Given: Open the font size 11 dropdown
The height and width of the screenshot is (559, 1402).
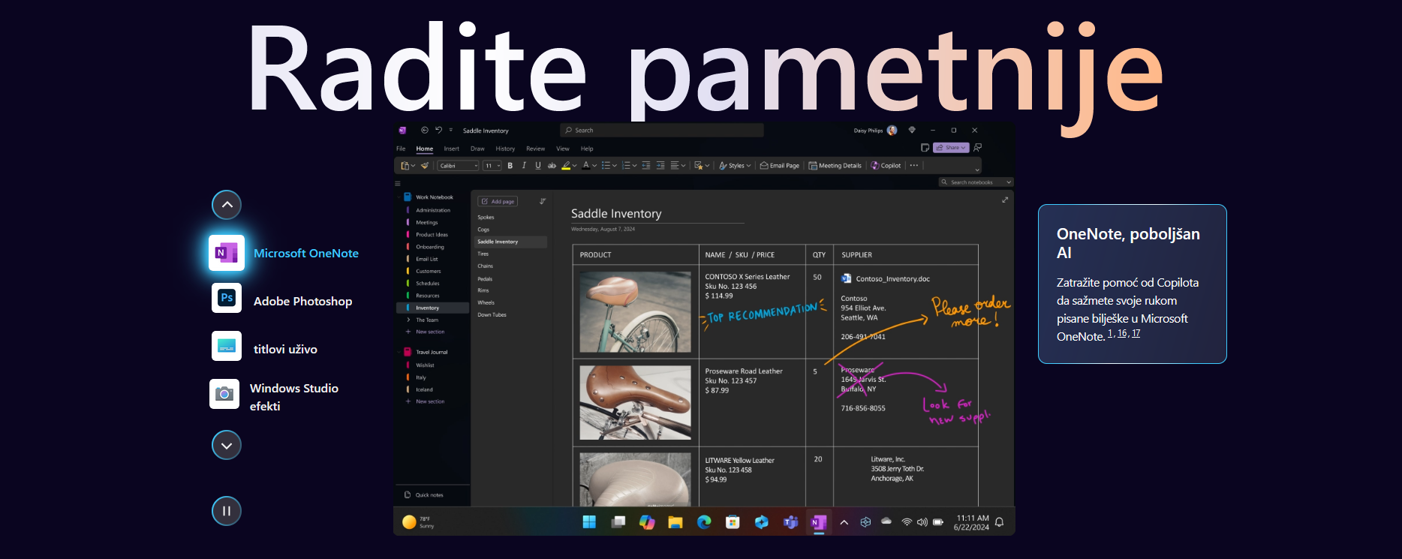Looking at the screenshot, I should tap(492, 166).
